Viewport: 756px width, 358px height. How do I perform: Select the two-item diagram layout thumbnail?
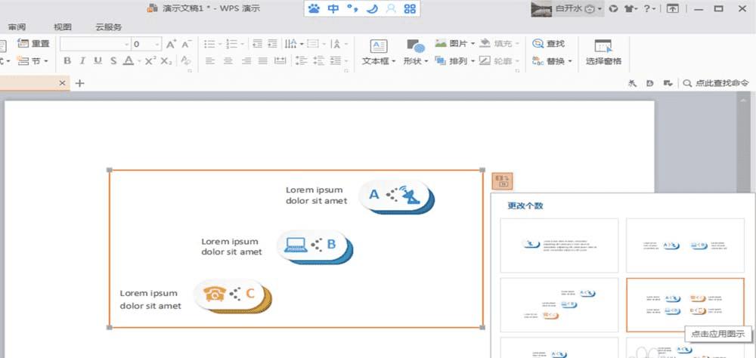click(x=685, y=245)
